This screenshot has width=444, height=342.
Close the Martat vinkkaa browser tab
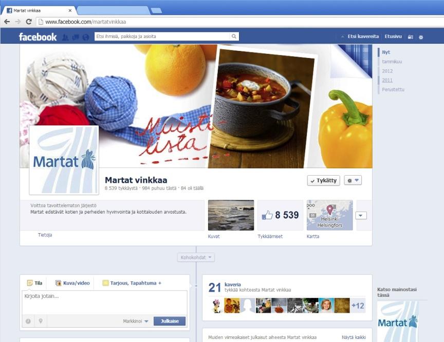click(x=70, y=10)
